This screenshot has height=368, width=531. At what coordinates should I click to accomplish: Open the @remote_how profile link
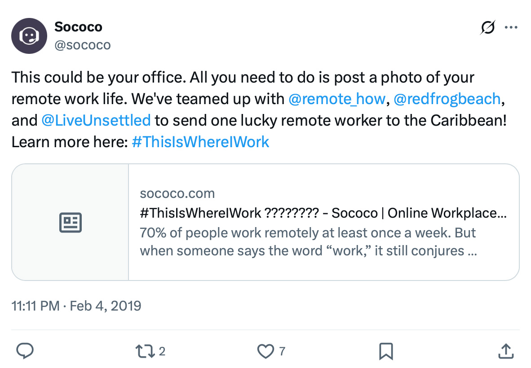[337, 99]
